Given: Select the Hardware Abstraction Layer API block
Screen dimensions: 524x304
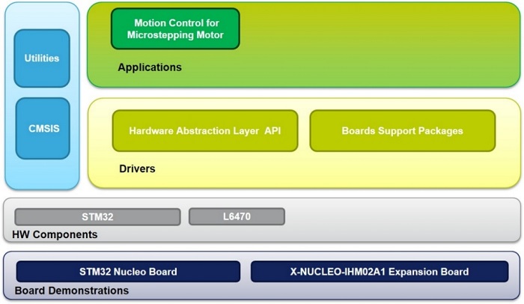Looking at the screenshot, I should point(205,131).
